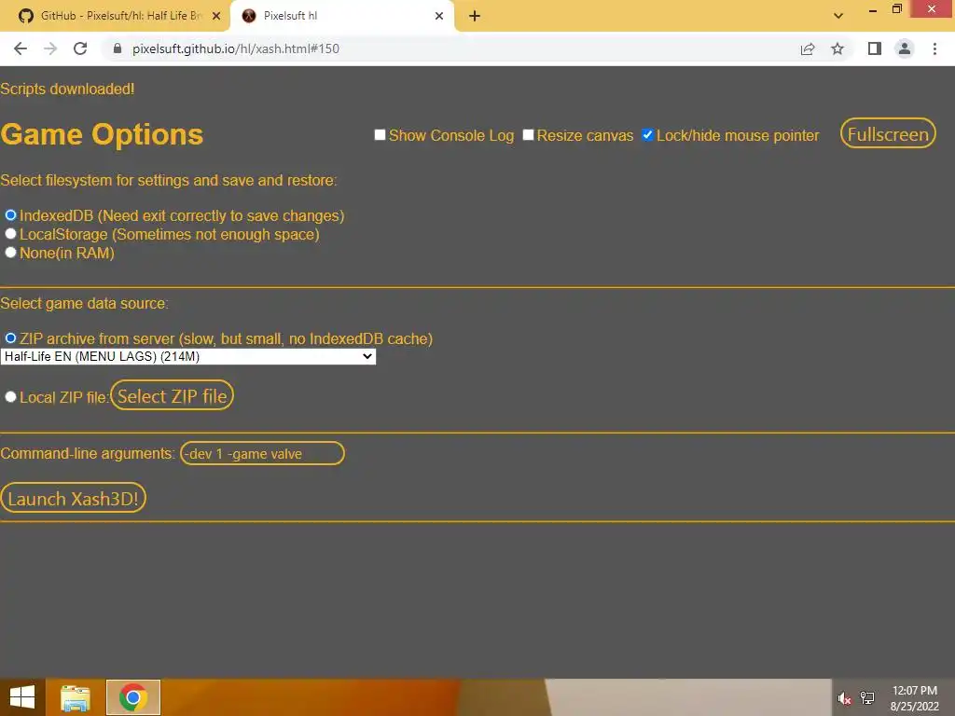The height and width of the screenshot is (716, 955).
Task: Select ZIP archive from server option
Action: tap(10, 337)
